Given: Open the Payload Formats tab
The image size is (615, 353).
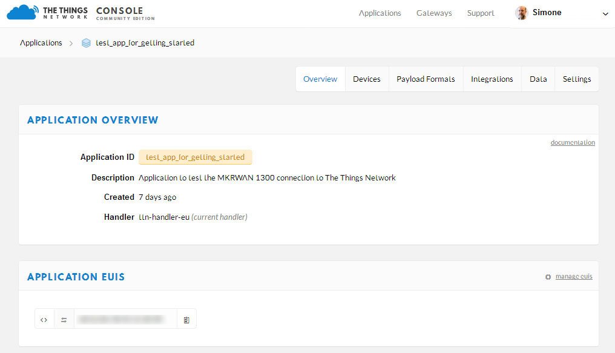Looking at the screenshot, I should (x=426, y=79).
